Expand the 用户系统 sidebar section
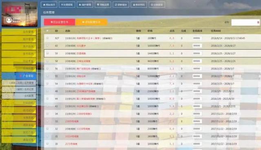261x150 pixels. pyautogui.click(x=19, y=46)
